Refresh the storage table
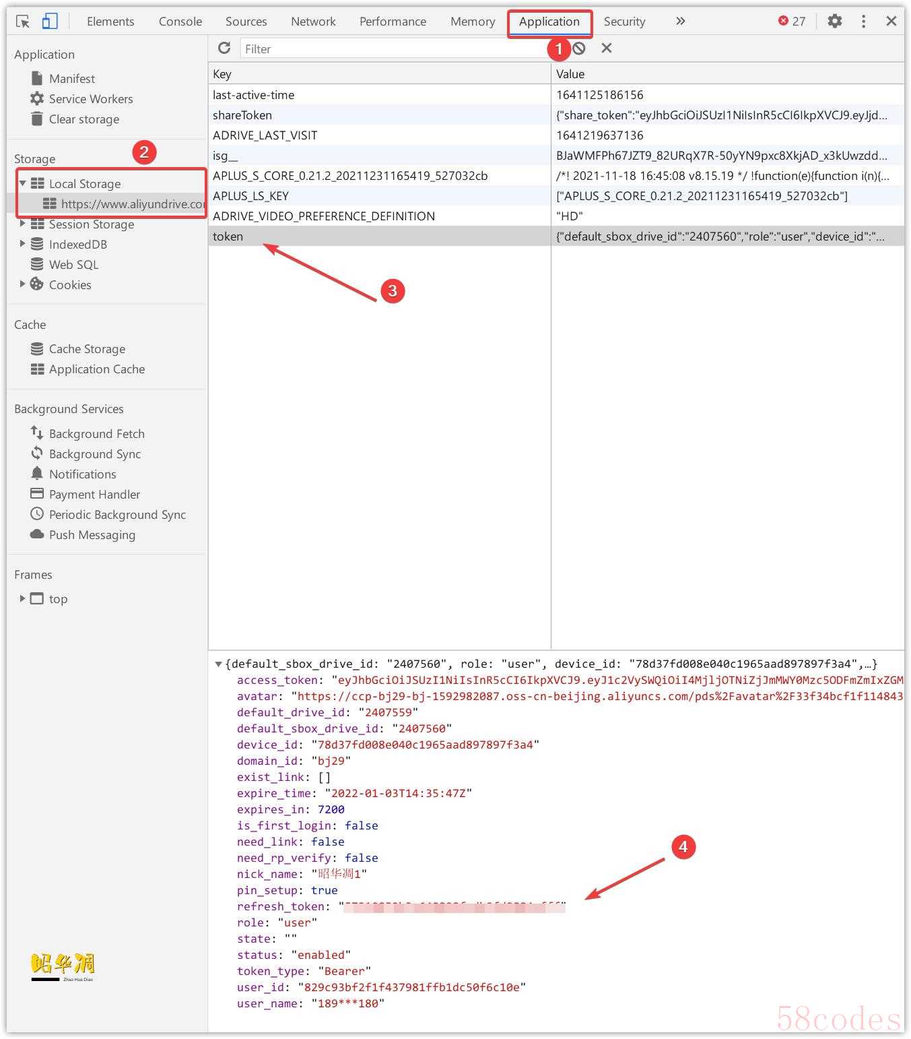The width and height of the screenshot is (911, 1039). pyautogui.click(x=224, y=48)
